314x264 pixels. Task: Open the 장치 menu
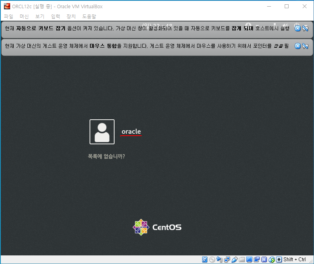pos(71,16)
